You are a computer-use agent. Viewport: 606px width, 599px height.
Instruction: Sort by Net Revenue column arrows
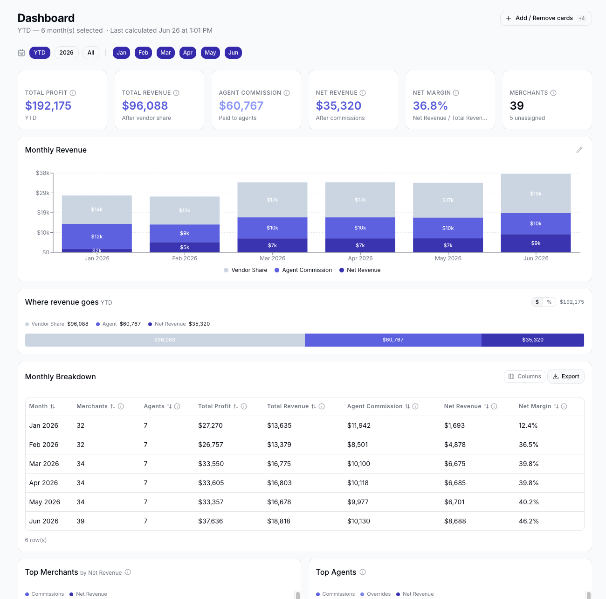tap(486, 406)
